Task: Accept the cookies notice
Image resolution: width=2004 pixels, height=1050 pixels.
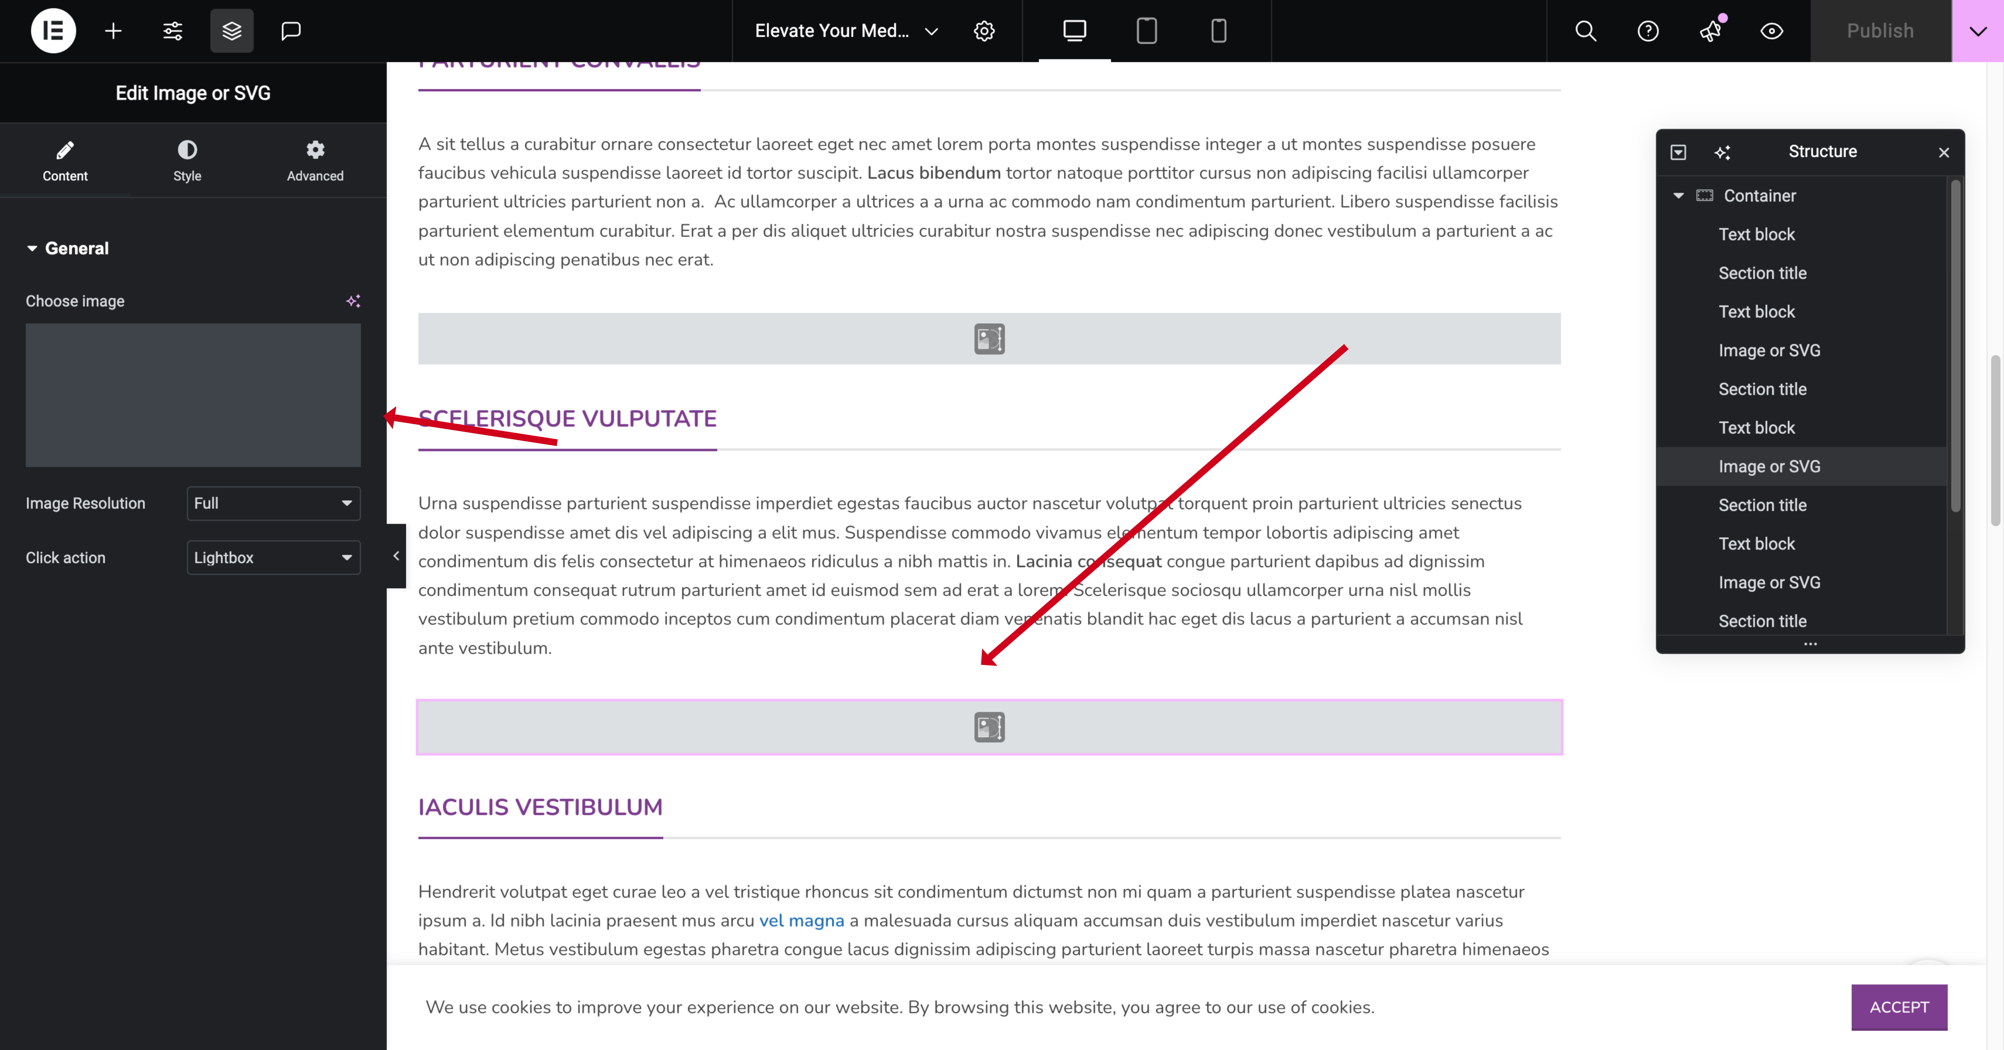Action: [x=1899, y=1007]
